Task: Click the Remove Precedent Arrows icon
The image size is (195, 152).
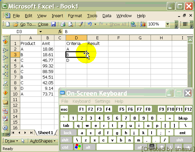Action: coord(5,57)
